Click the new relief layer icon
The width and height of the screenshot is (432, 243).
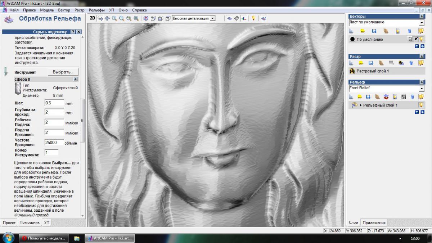click(x=351, y=97)
